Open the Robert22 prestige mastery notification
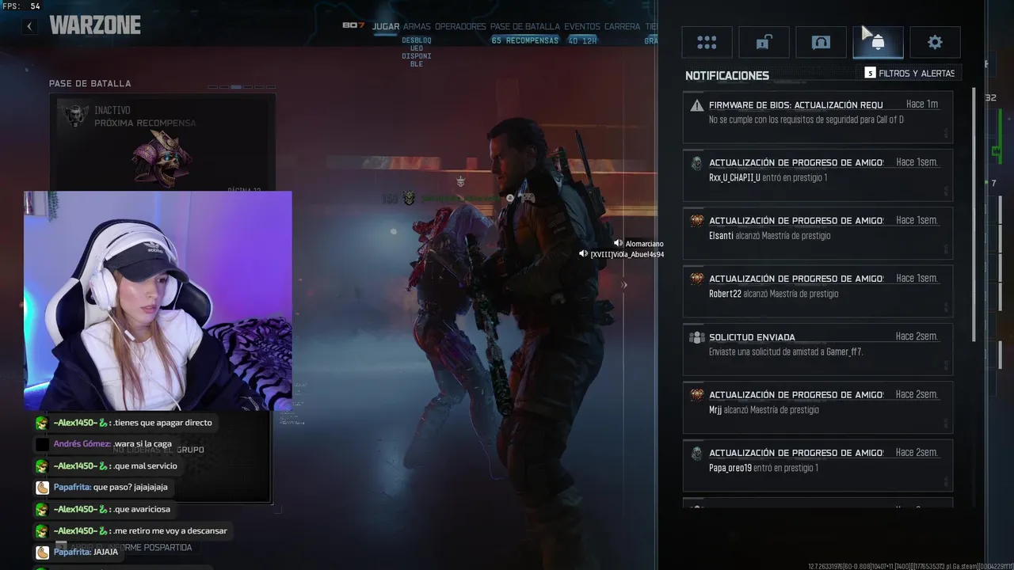The height and width of the screenshot is (570, 1014). click(818, 291)
